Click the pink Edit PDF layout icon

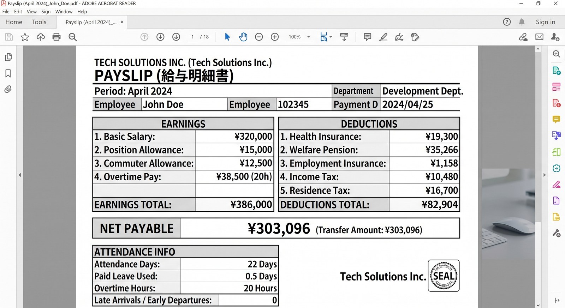click(557, 87)
